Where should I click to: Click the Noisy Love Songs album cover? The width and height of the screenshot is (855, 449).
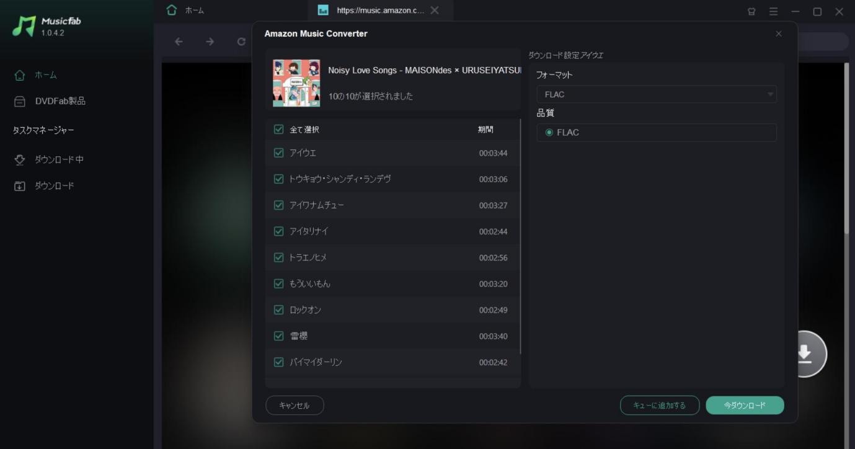tap(296, 83)
